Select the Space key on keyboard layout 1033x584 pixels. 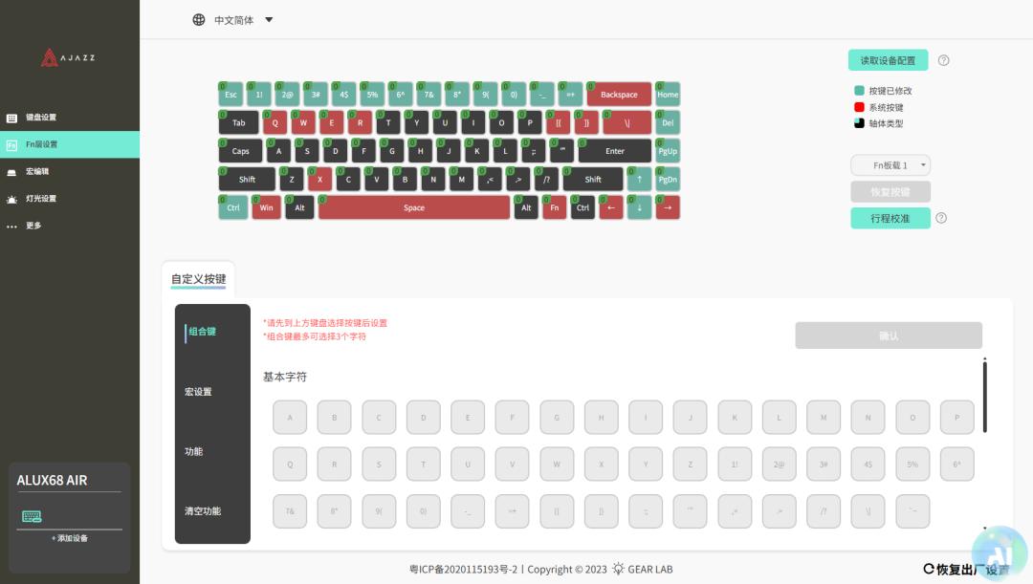[413, 207]
